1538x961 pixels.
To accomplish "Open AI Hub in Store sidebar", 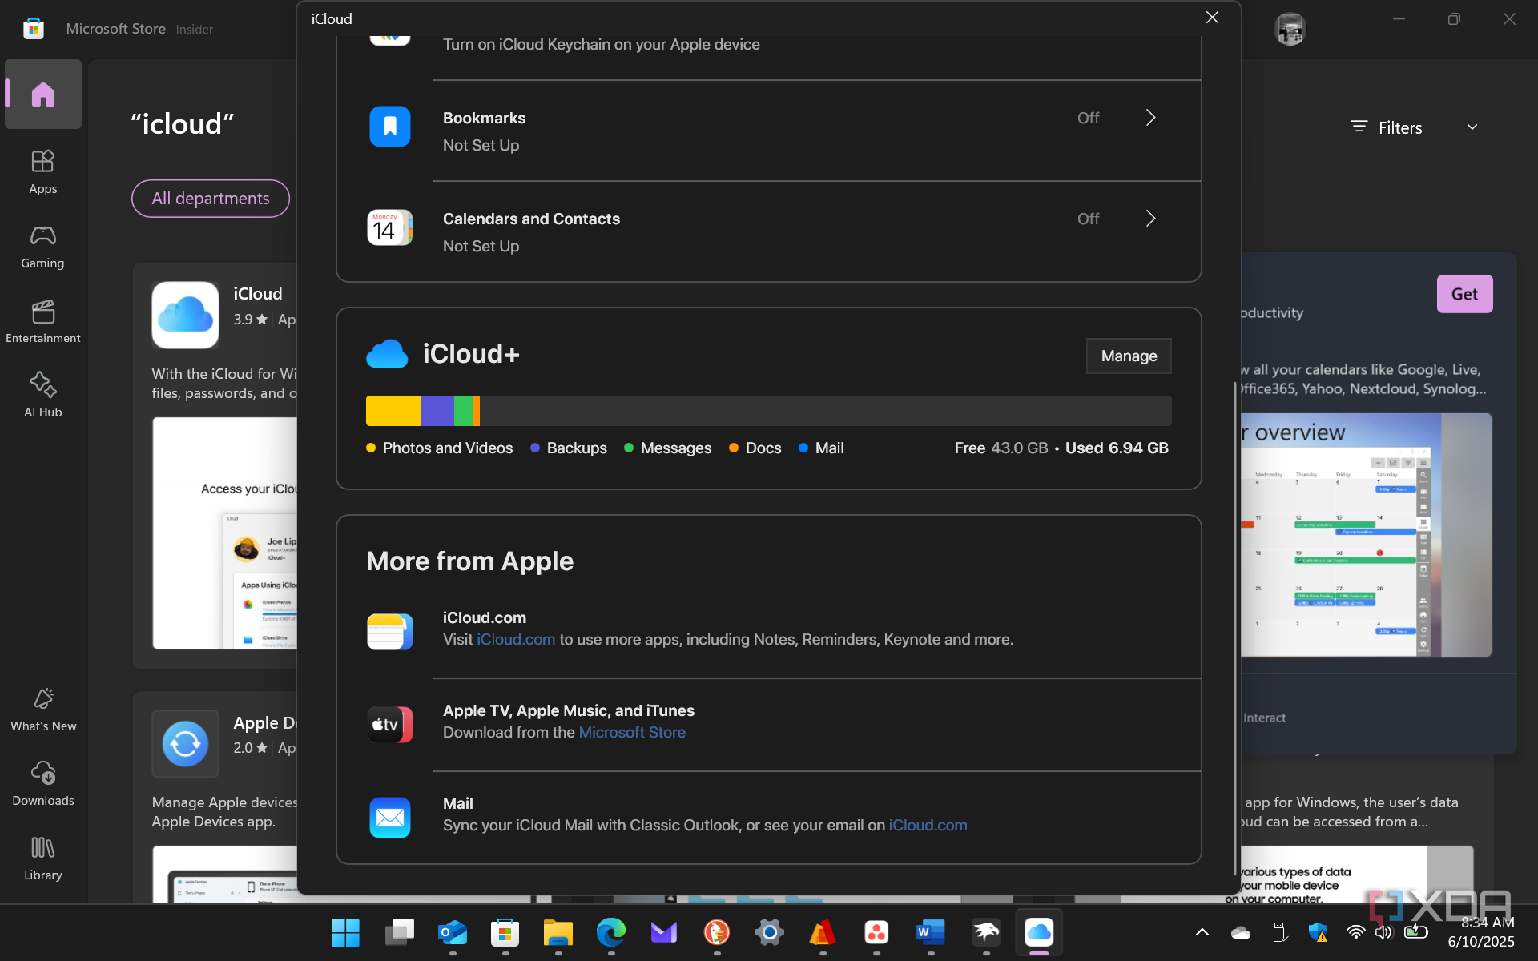I will (43, 395).
